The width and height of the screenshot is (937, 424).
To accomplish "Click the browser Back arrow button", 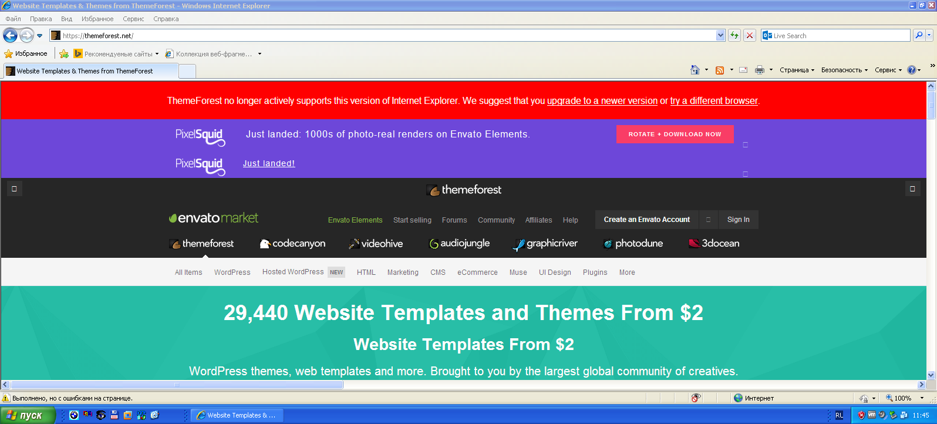I will pos(10,35).
